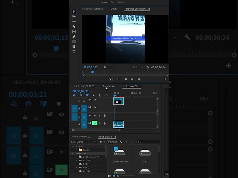238x178 pixels.
Task: Enable voice-over record on track A1
Action: coord(104,116)
